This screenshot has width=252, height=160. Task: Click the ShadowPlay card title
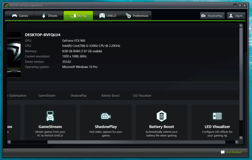pos(106,127)
